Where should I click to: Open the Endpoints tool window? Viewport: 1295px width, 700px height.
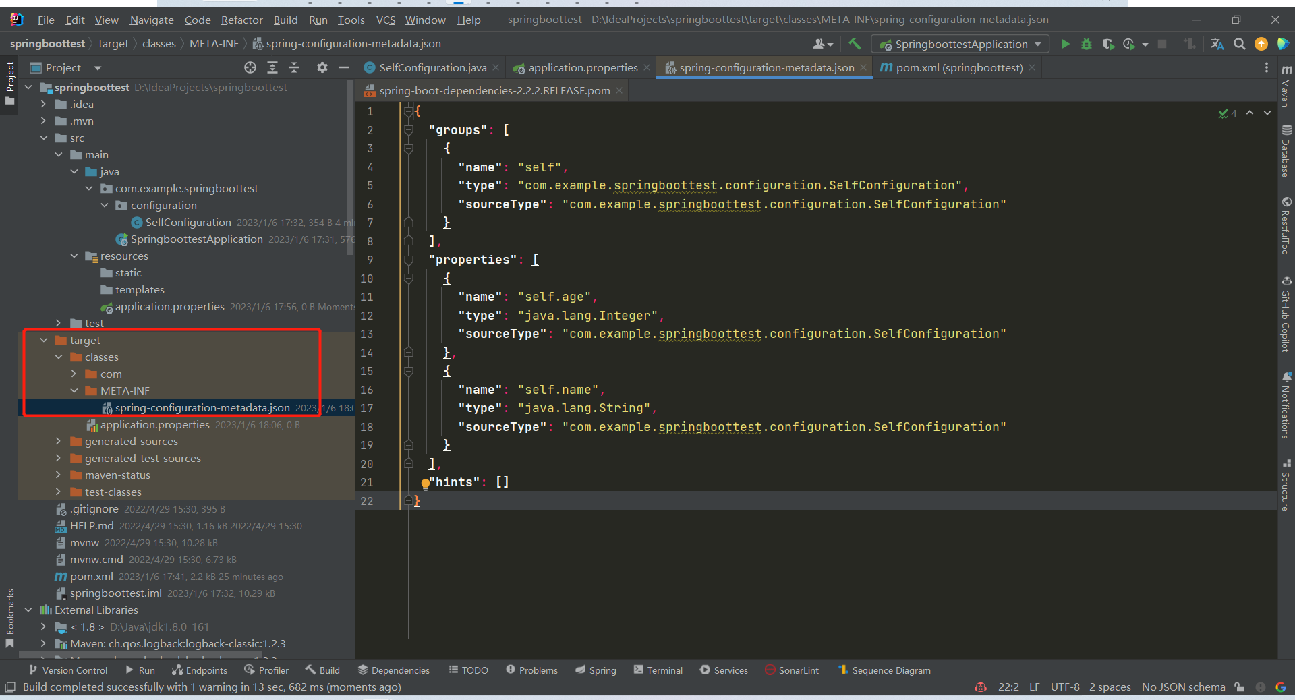click(x=200, y=670)
